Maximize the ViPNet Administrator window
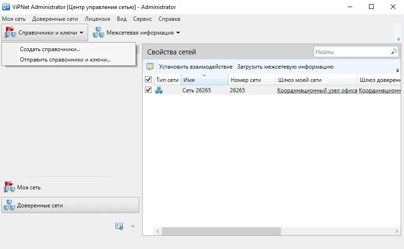 click(x=371, y=7)
